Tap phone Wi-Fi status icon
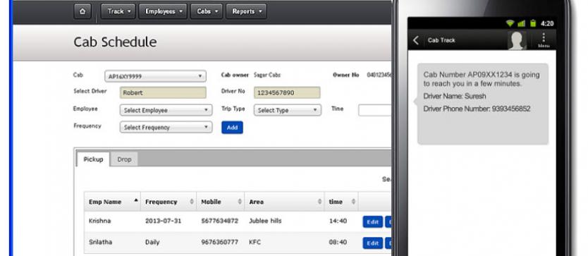 510,23
